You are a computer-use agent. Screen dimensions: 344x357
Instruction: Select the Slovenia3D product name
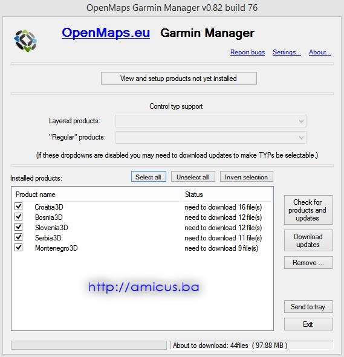[51, 228]
